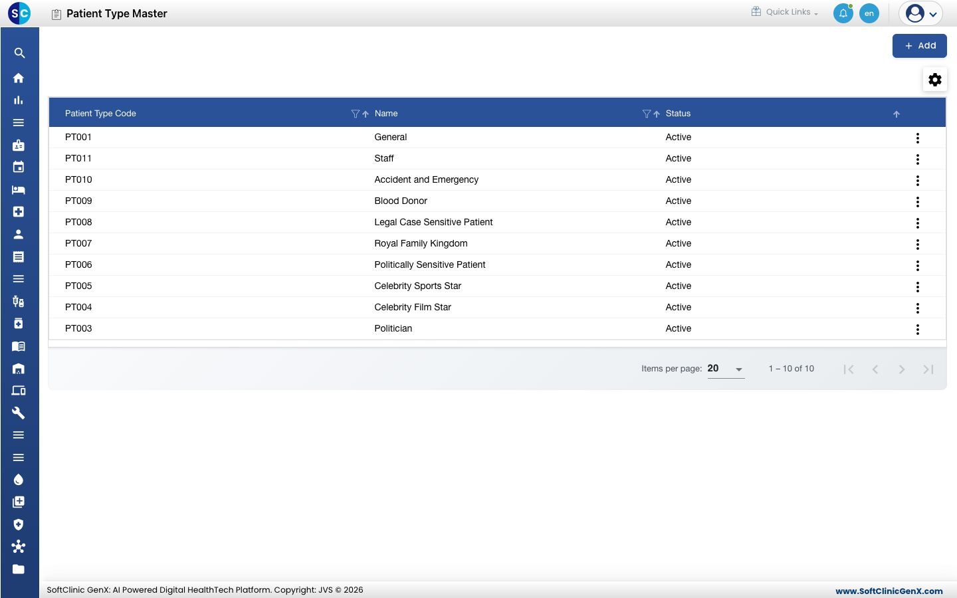Go to previous page of results
The height and width of the screenshot is (598, 957).
coord(875,369)
